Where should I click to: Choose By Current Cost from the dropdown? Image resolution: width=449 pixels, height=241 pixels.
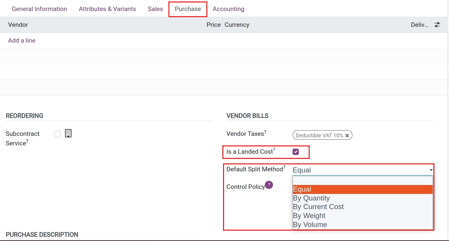pyautogui.click(x=318, y=206)
